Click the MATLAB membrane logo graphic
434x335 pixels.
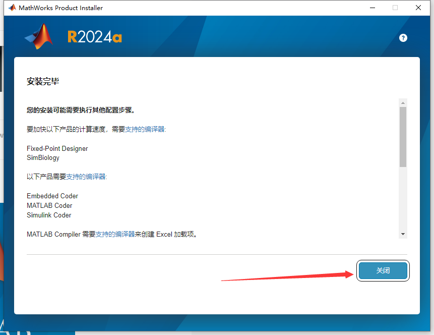pos(38,37)
